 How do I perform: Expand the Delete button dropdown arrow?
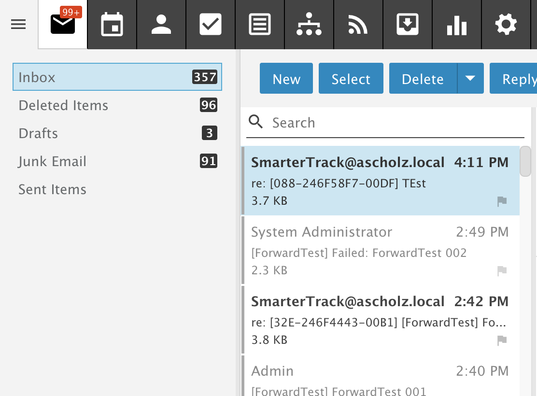point(470,78)
